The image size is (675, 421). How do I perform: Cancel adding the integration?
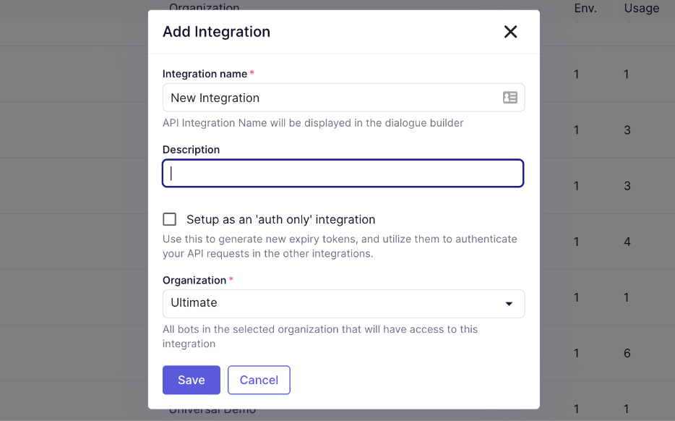tap(259, 380)
